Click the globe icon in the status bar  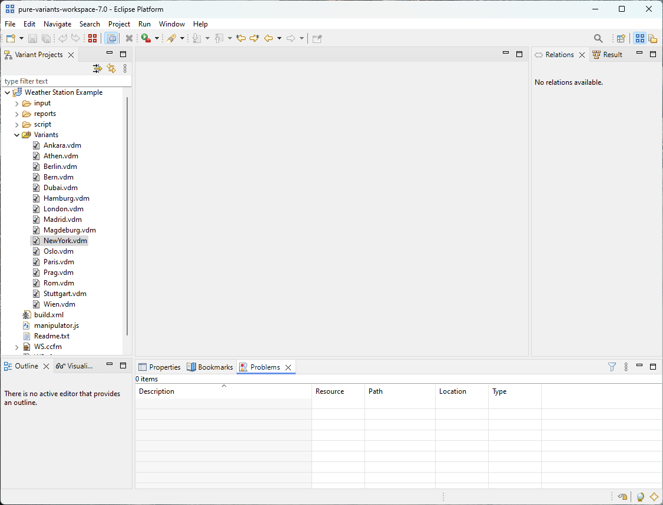[640, 497]
